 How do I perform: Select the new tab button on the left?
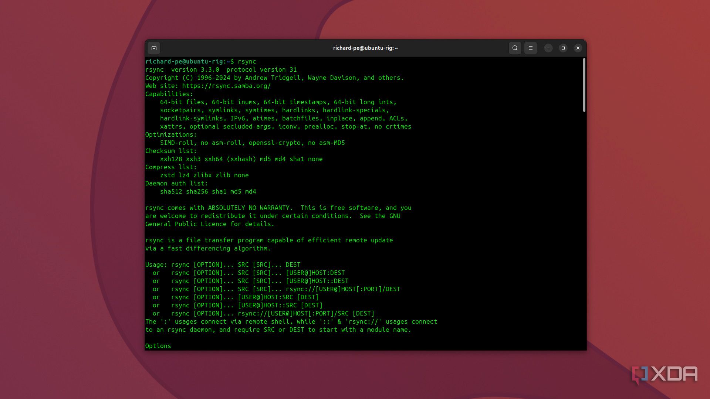[x=154, y=48]
